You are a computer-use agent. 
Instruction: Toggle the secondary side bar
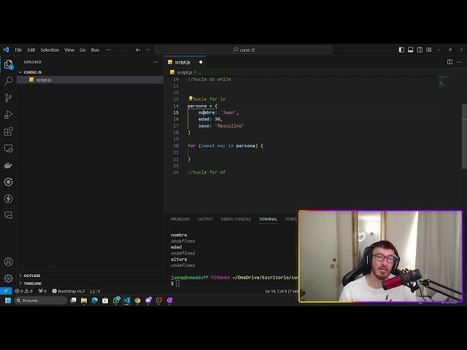click(x=420, y=50)
